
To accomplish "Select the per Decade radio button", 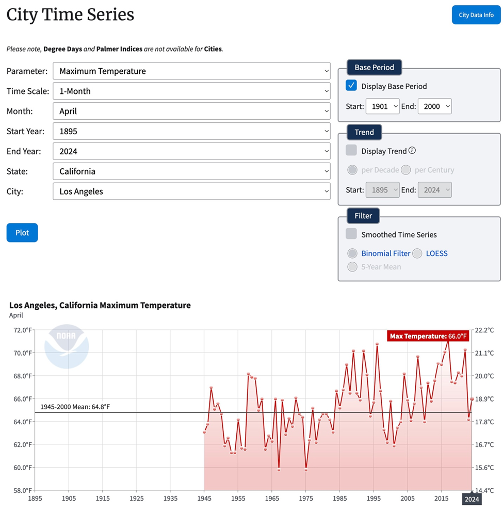I will pyautogui.click(x=352, y=170).
